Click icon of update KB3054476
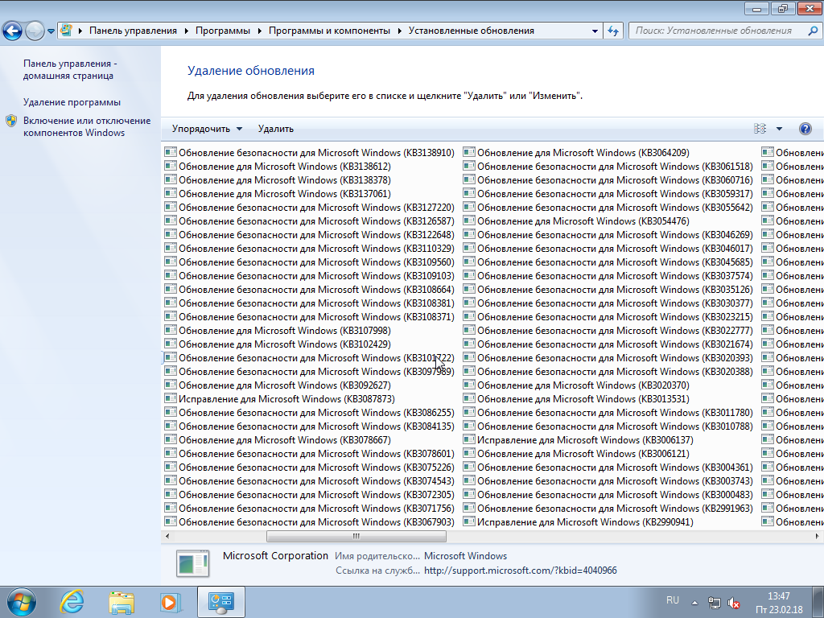This screenshot has height=618, width=824. point(469,220)
